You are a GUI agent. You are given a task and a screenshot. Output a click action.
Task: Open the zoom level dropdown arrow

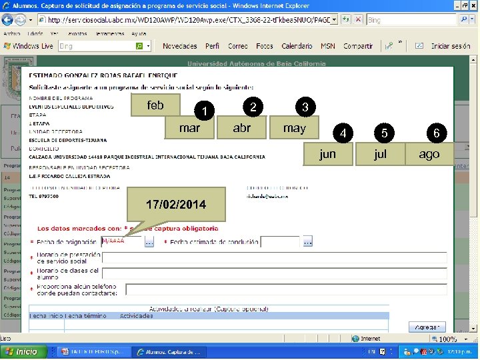[x=466, y=339]
